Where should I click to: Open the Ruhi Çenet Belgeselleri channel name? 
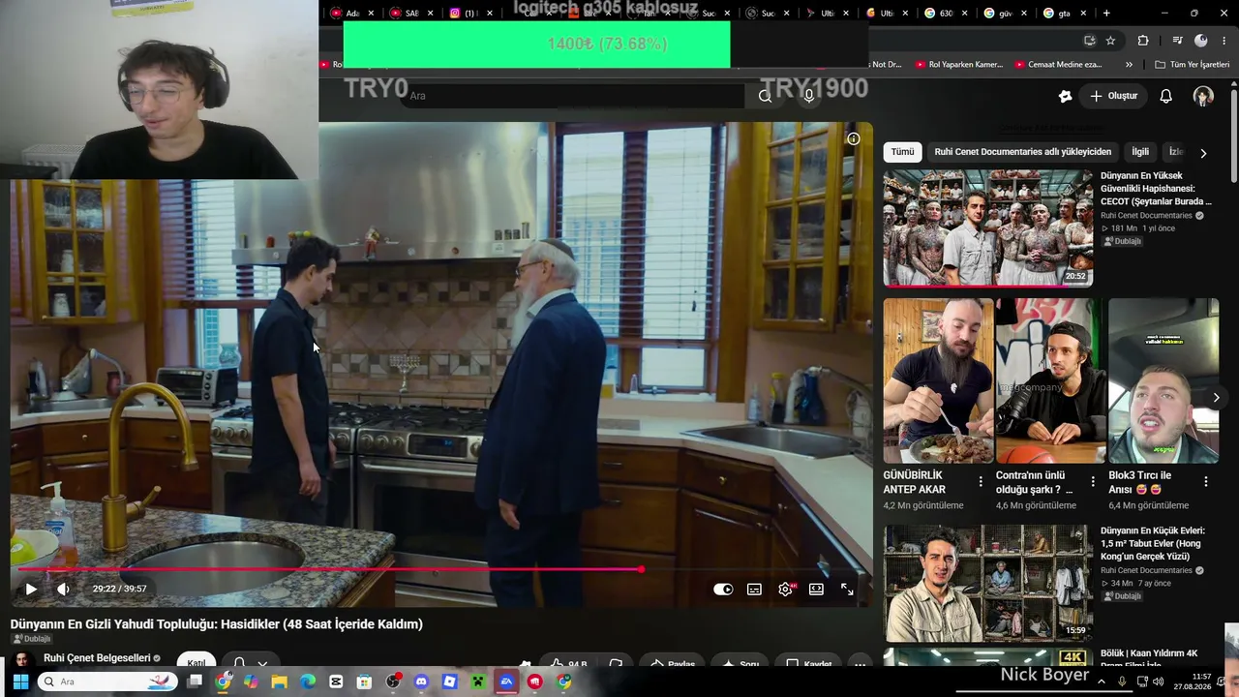pyautogui.click(x=97, y=658)
